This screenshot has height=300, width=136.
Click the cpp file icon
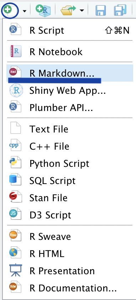coord(15,145)
